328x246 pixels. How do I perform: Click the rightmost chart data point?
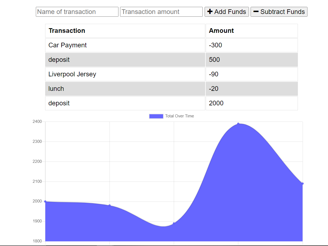303,184
